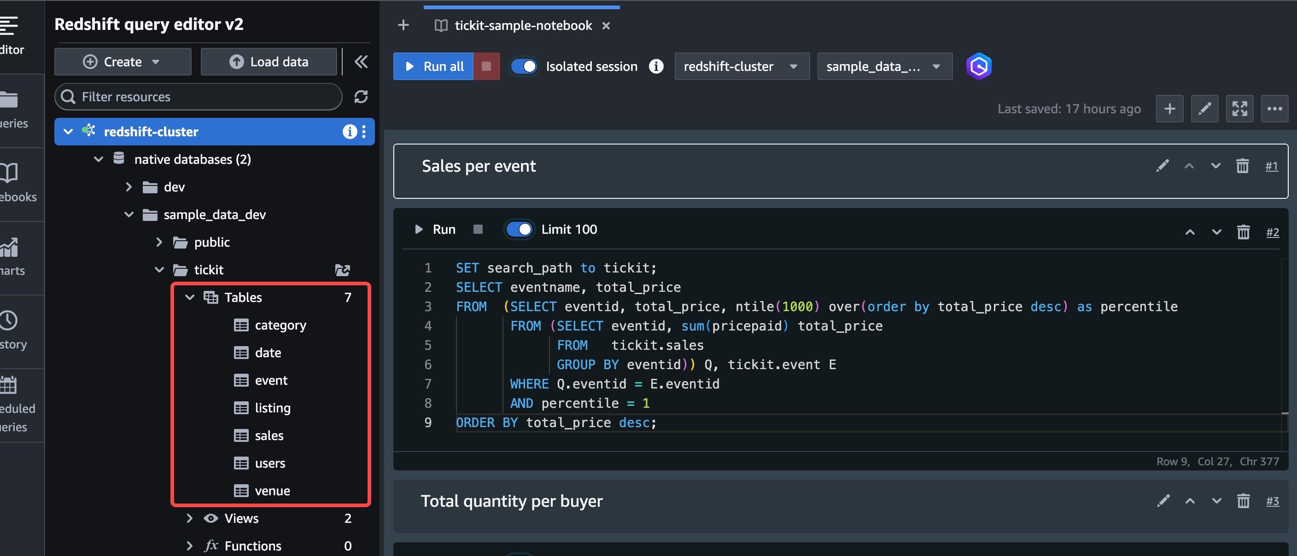Open the generative SQL assistant icon
Screen dimensions: 1297x556
[978, 66]
